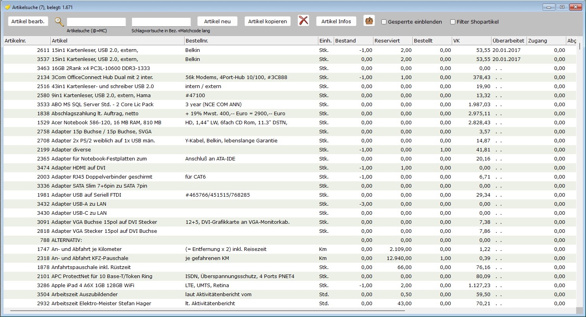This screenshot has width=586, height=317.
Task: Open the shopping basket icon
Action: click(x=369, y=20)
